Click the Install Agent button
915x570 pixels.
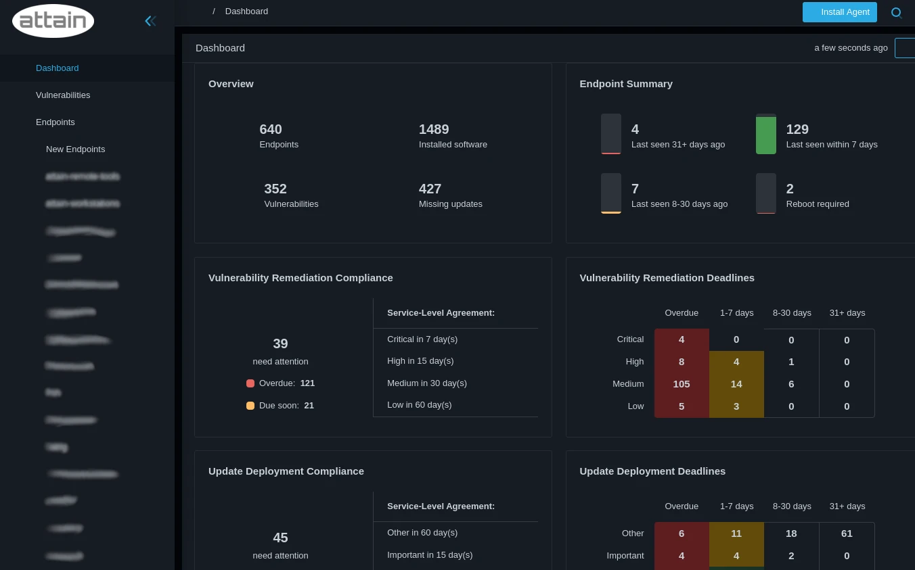tap(840, 12)
